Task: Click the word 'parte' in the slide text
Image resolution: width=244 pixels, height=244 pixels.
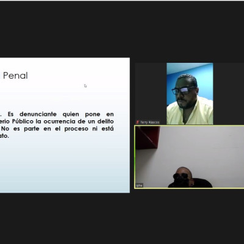Action: tap(32, 129)
